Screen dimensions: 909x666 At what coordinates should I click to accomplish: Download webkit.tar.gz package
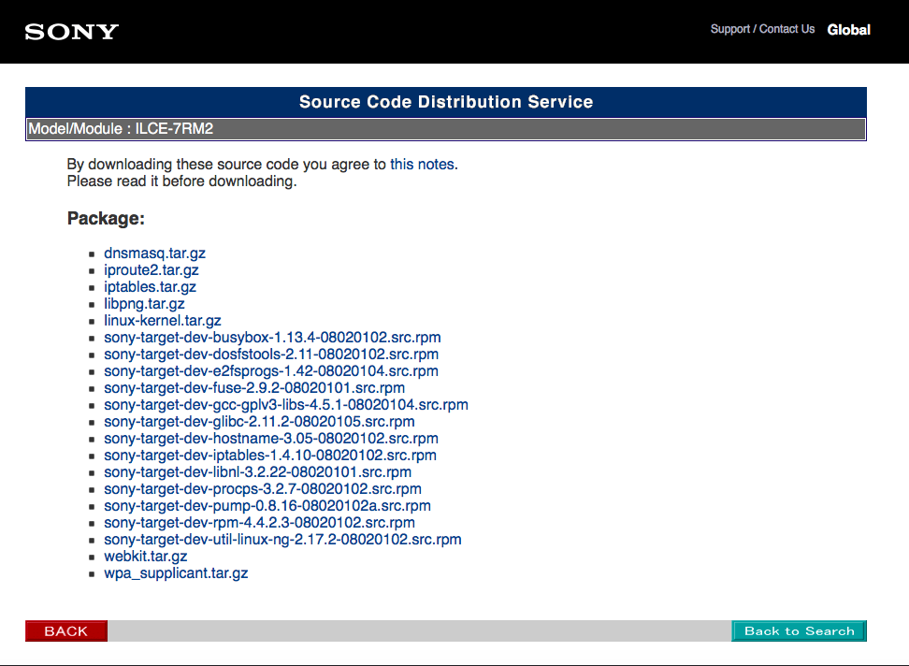coord(146,556)
